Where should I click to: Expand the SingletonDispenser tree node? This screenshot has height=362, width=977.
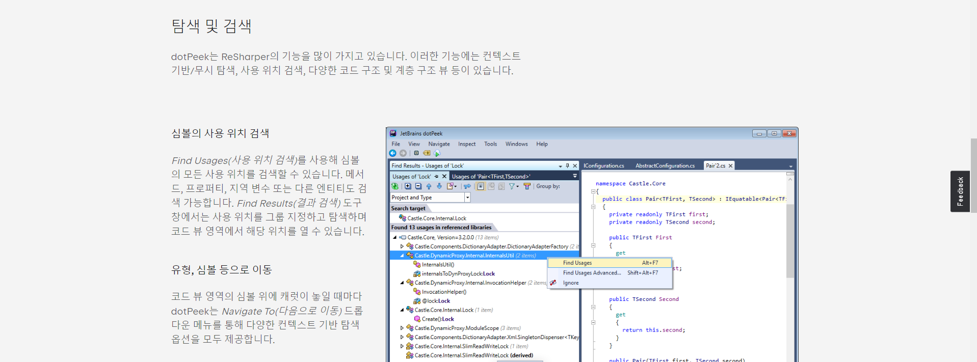pos(402,337)
